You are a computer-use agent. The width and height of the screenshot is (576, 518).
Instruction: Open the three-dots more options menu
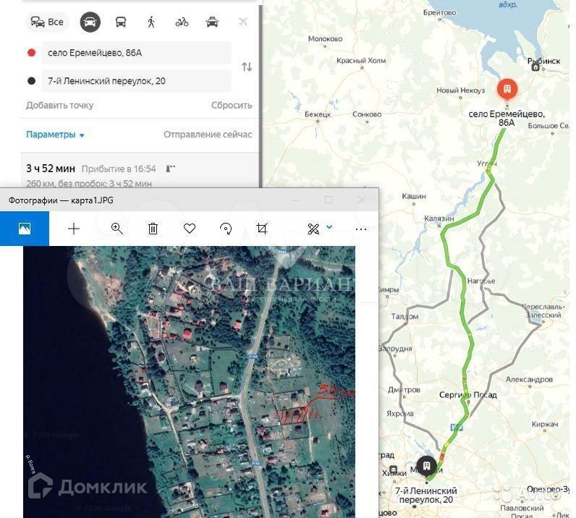[x=361, y=229]
